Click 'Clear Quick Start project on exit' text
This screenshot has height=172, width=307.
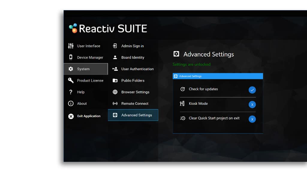[x=214, y=118]
